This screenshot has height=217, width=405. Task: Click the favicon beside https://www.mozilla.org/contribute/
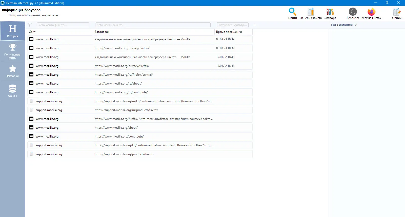click(31, 136)
